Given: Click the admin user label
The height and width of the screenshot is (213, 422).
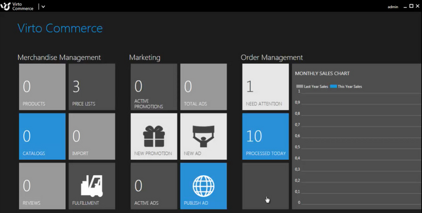Looking at the screenshot, I should 393,7.
